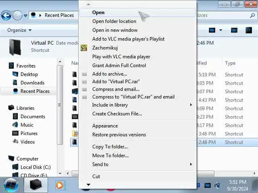This screenshot has width=258, height=193.
Task: Click the Forward navigation arrow button
Action: point(17,15)
